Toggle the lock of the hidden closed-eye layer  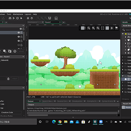click(22, 45)
